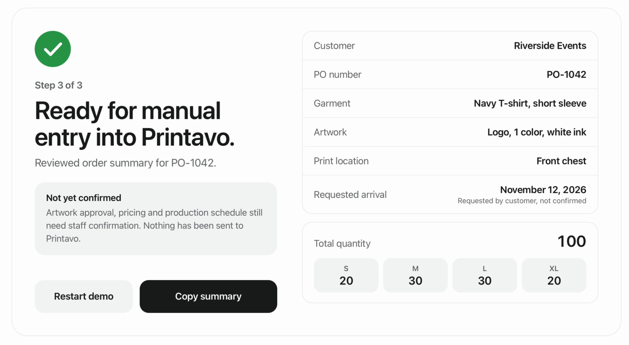Restart the demo
Viewport: 629px width, 345px height.
pyautogui.click(x=84, y=296)
